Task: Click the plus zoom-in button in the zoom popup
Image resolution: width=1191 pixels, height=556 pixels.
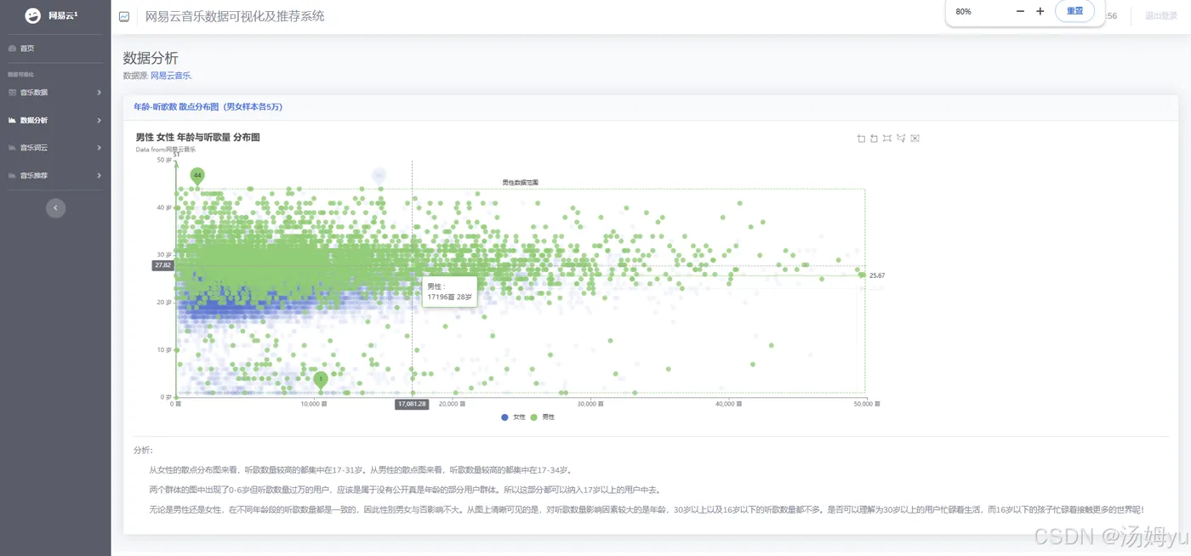Action: tap(1040, 11)
